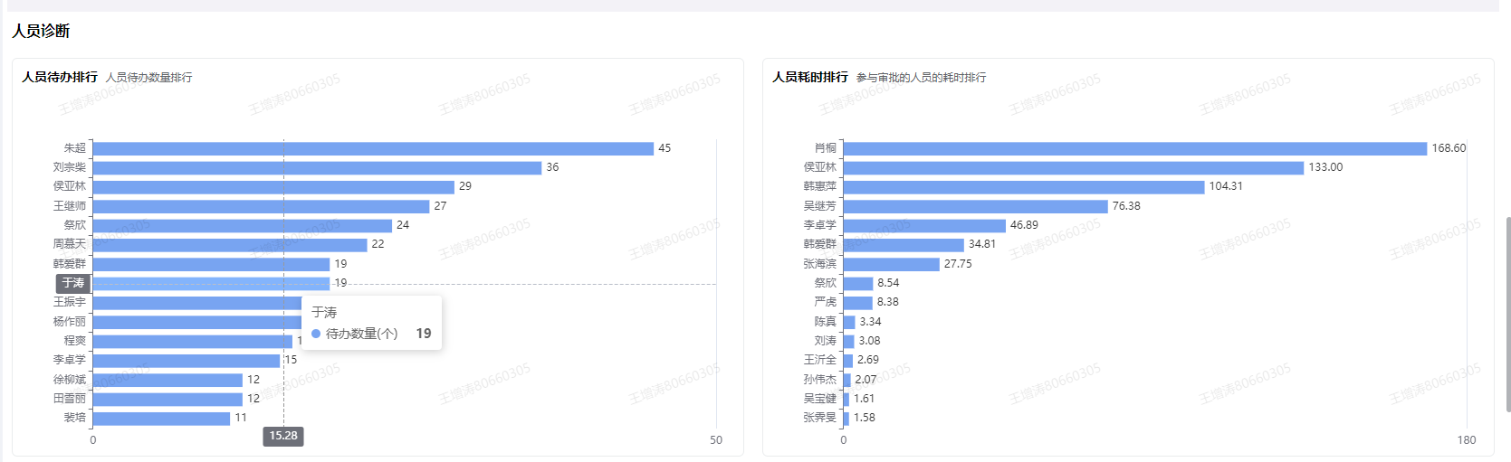Image resolution: width=1511 pixels, height=462 pixels.
Task: Select the 36 bar in the pending ranking chart
Action: pos(317,168)
